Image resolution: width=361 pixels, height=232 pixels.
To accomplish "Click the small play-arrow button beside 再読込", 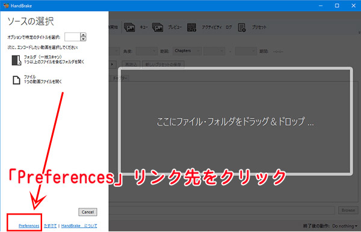I will (113, 64).
